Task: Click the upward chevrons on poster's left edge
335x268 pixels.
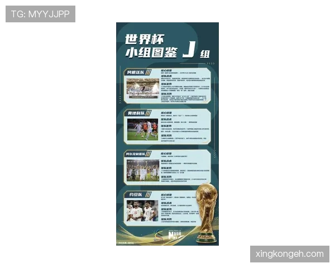Action: tap(120, 99)
